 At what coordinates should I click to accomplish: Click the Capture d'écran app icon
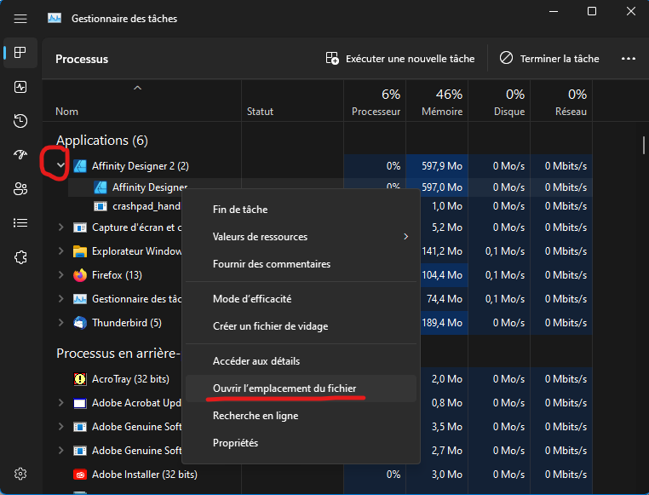pyautogui.click(x=80, y=227)
